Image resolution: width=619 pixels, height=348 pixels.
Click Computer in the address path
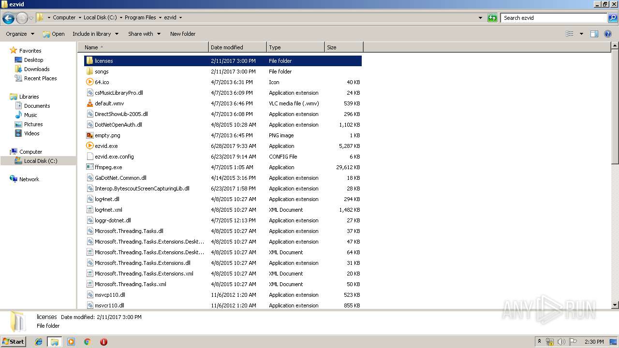click(64, 17)
